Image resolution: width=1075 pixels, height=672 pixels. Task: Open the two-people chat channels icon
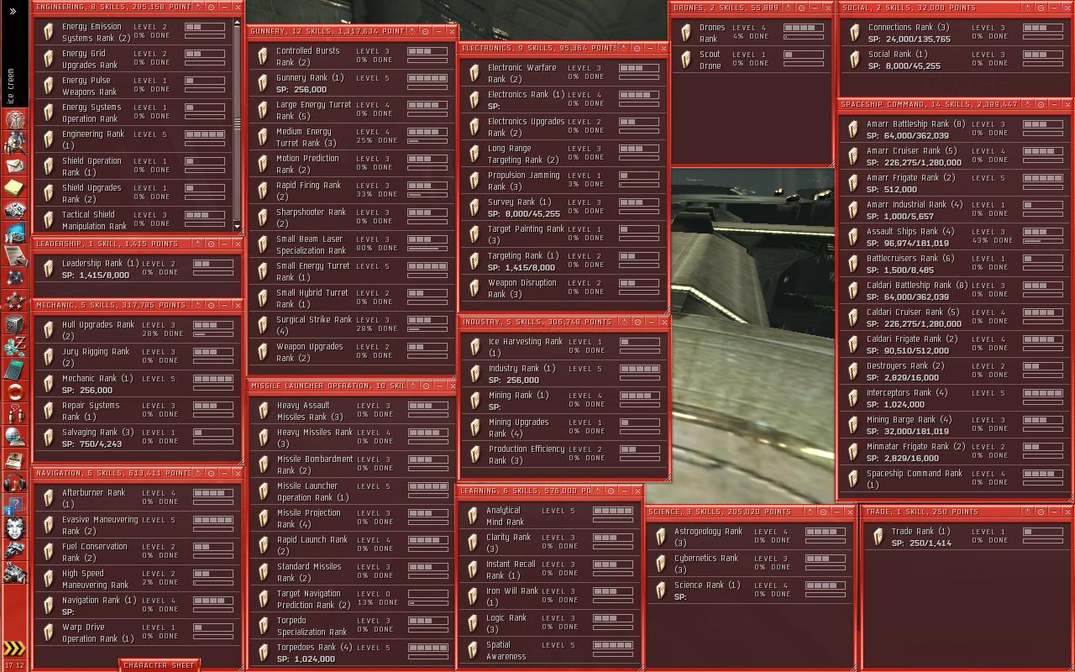[x=14, y=414]
